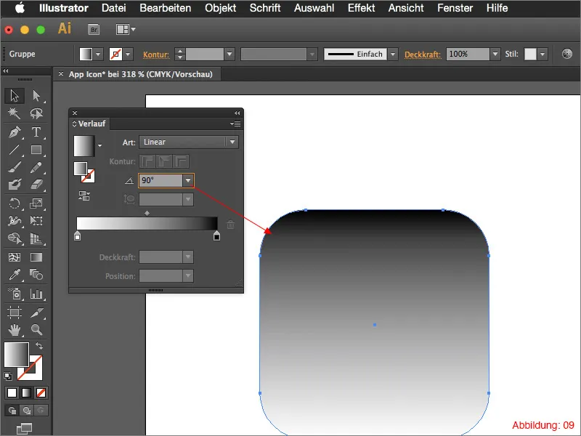
Task: Open stroke swatch dropdown in control bar
Action: click(x=128, y=54)
